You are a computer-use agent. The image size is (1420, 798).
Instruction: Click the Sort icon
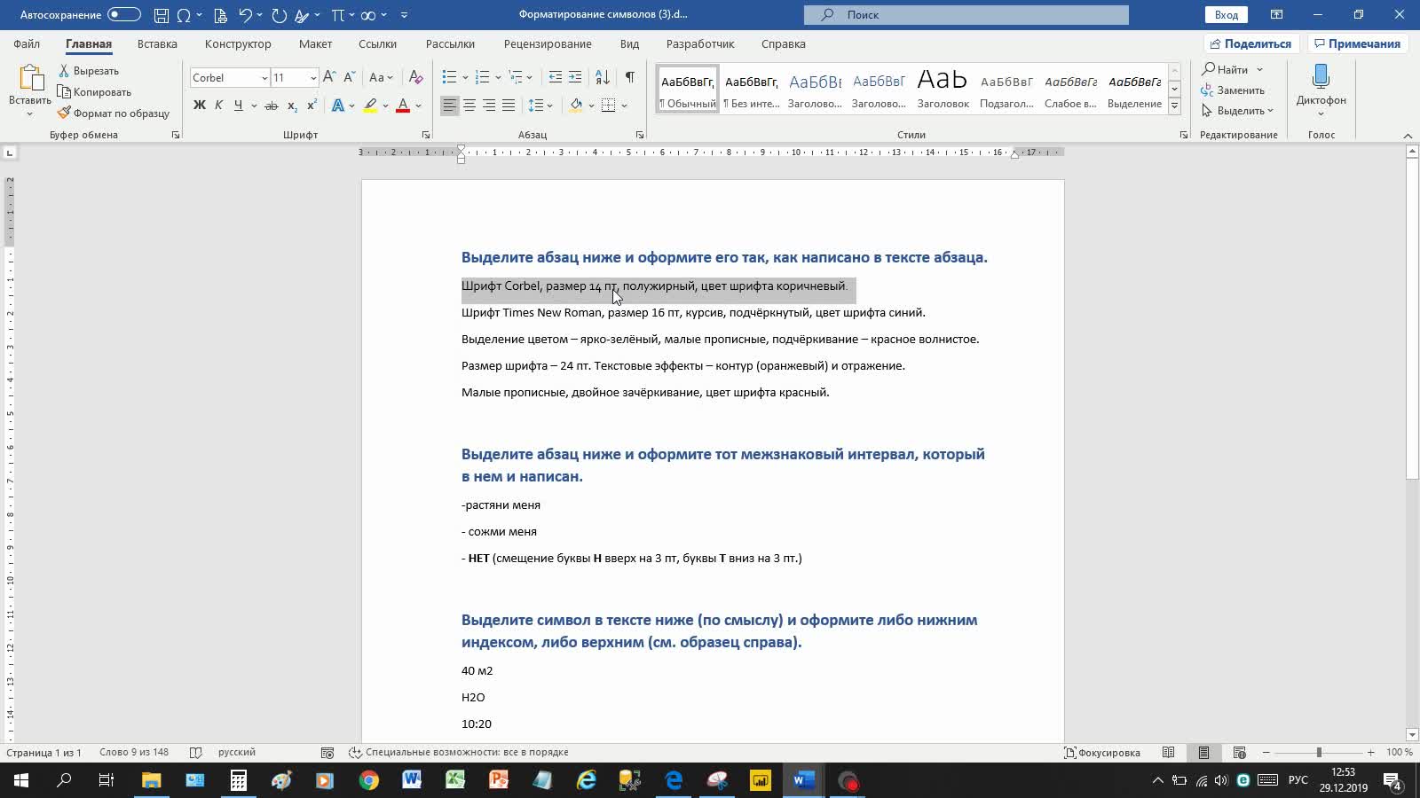pos(603,77)
